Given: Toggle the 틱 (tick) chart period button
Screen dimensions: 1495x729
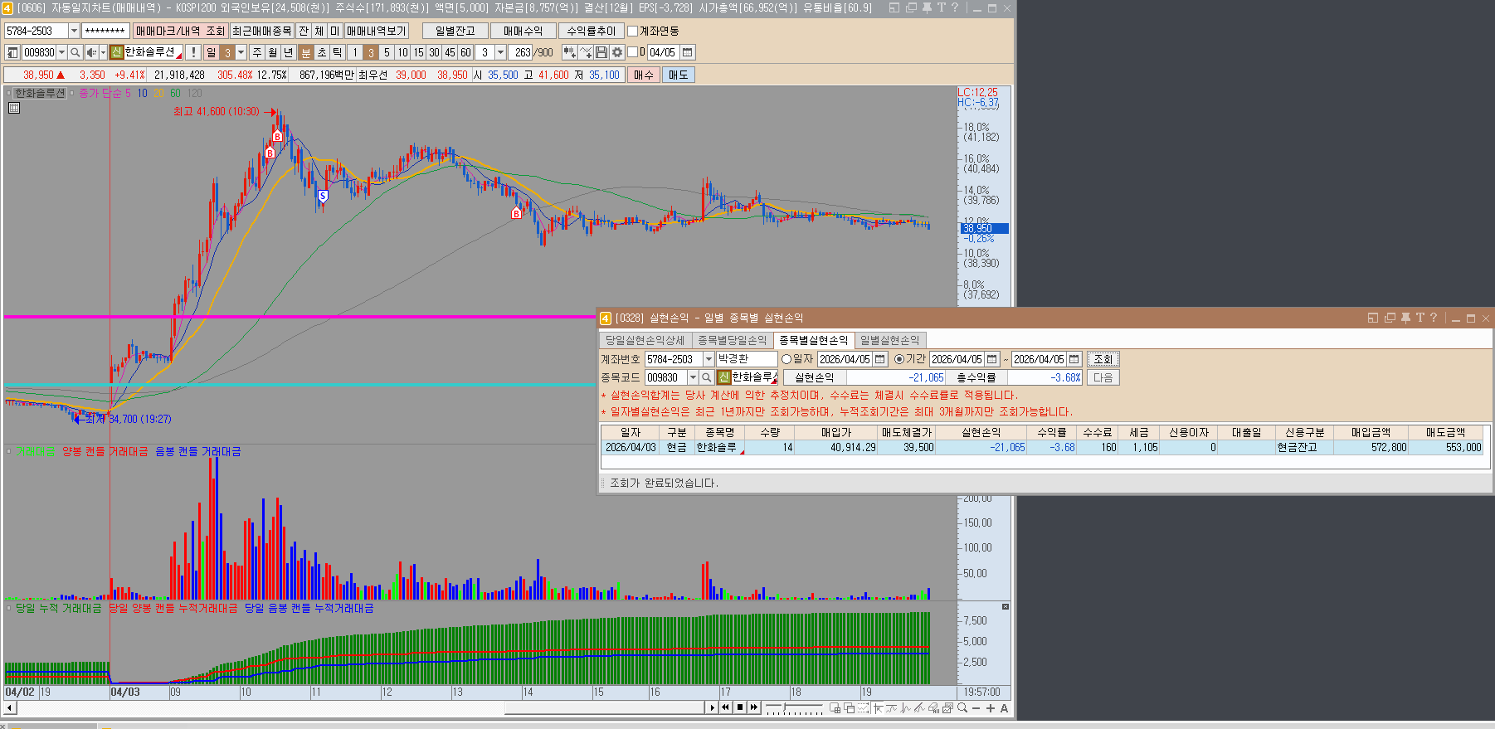Looking at the screenshot, I should tap(338, 52).
